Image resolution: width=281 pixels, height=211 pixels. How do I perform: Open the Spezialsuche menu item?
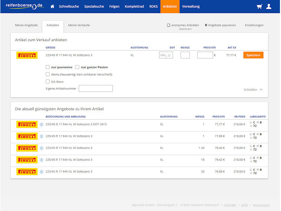pyautogui.click(x=94, y=6)
